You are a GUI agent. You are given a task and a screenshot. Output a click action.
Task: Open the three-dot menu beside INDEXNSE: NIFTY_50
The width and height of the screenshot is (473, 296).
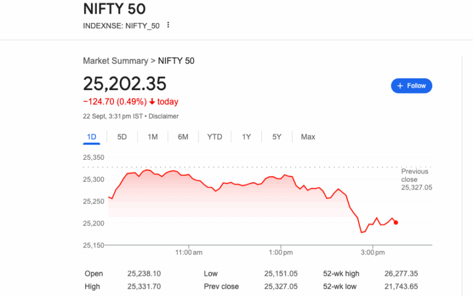pyautogui.click(x=169, y=25)
